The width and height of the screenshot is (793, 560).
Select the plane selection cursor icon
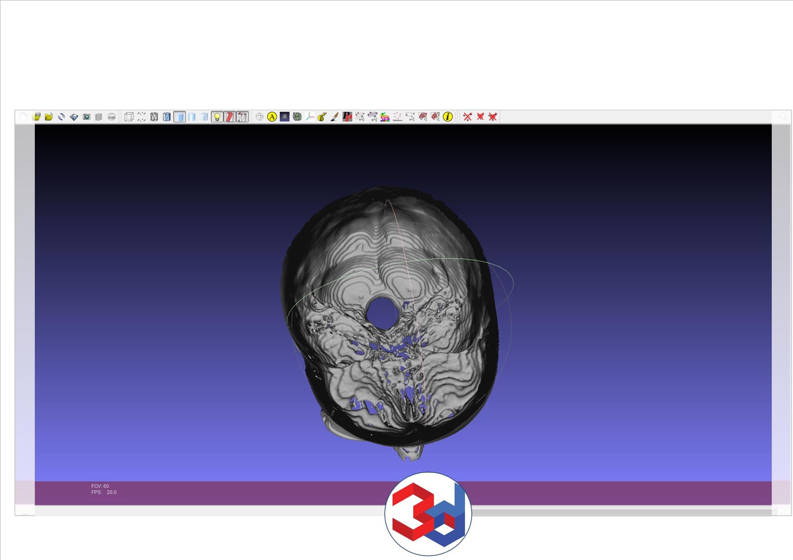(373, 117)
